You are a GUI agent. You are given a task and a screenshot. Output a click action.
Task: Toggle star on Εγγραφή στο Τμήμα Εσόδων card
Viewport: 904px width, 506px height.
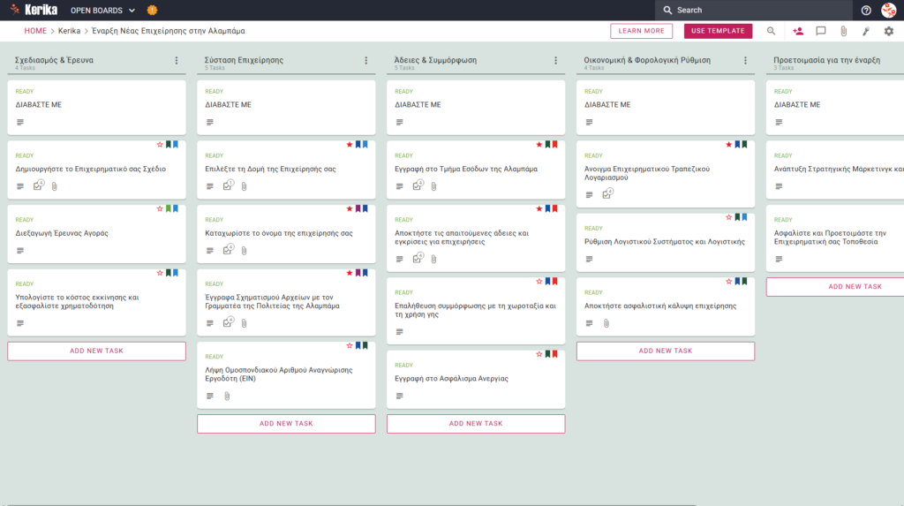[x=539, y=145]
